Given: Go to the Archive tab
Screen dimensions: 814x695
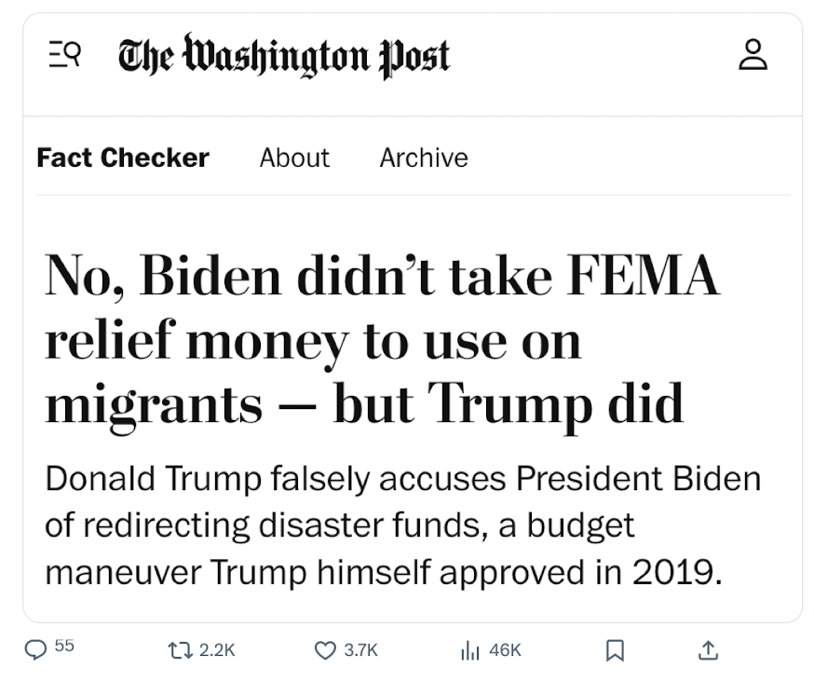Looking at the screenshot, I should (424, 157).
